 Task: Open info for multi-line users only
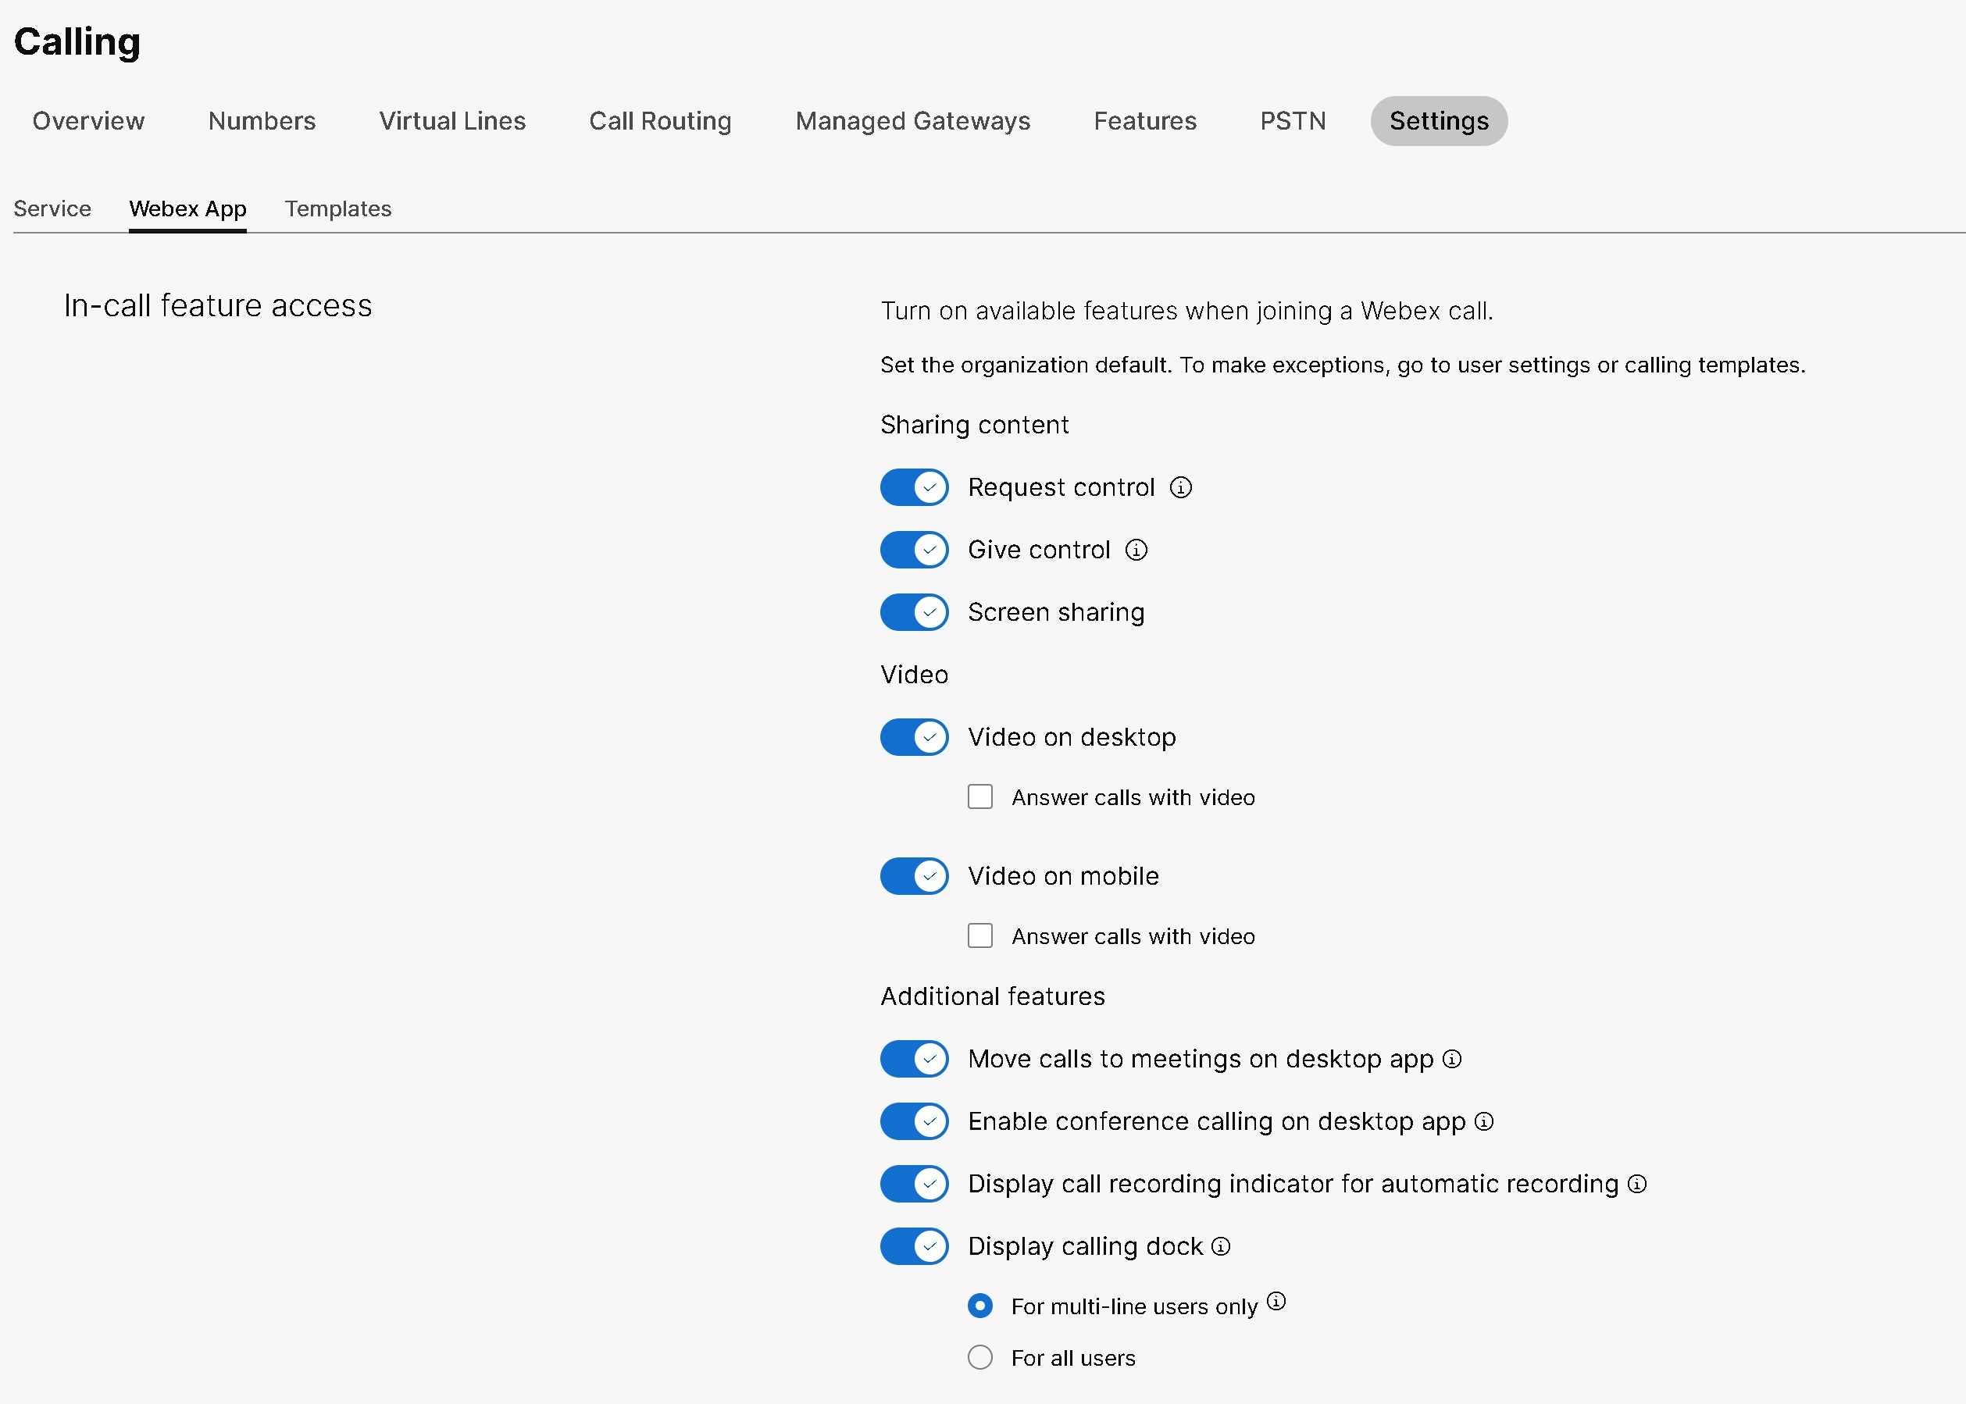coord(1276,1299)
